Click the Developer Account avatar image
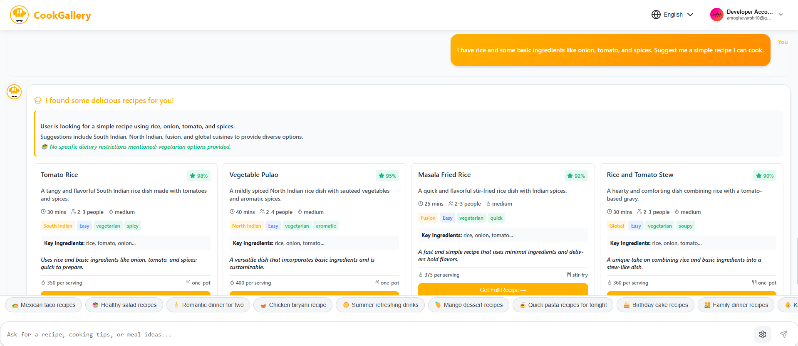 click(716, 15)
